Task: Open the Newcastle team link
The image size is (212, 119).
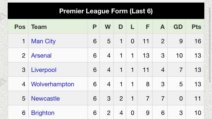Action: (45, 99)
